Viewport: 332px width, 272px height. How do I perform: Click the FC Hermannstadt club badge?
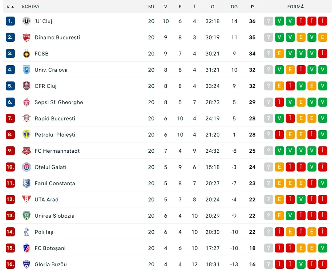tap(27, 151)
